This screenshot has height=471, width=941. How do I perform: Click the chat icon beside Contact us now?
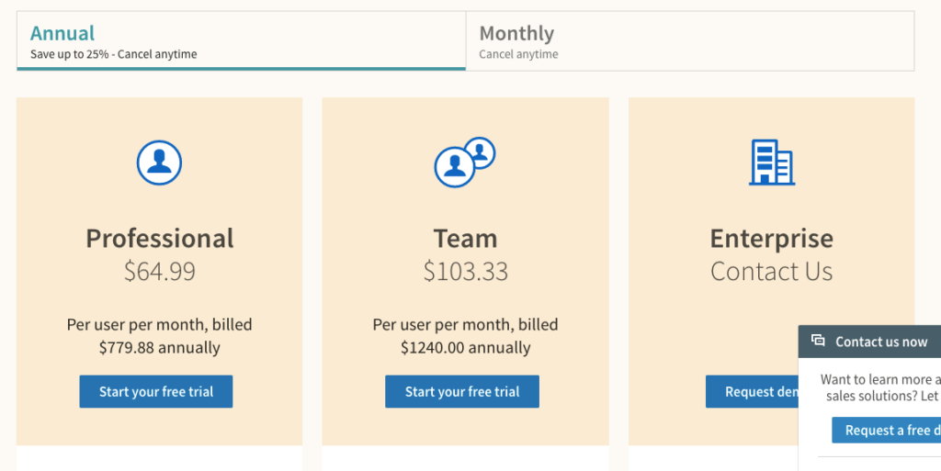[818, 341]
